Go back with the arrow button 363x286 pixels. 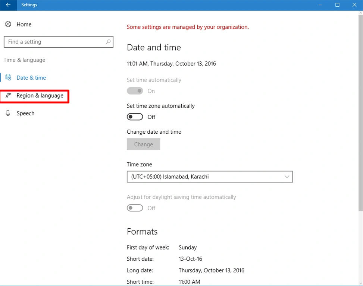click(x=8, y=5)
